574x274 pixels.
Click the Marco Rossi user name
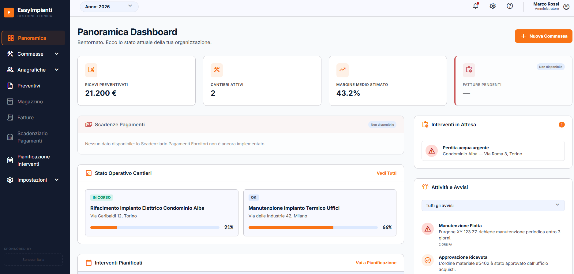(546, 4)
